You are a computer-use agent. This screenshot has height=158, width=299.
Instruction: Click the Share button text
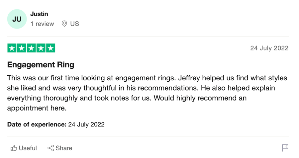64,148
